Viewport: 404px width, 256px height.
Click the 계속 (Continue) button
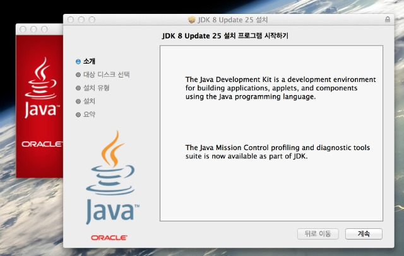364,234
